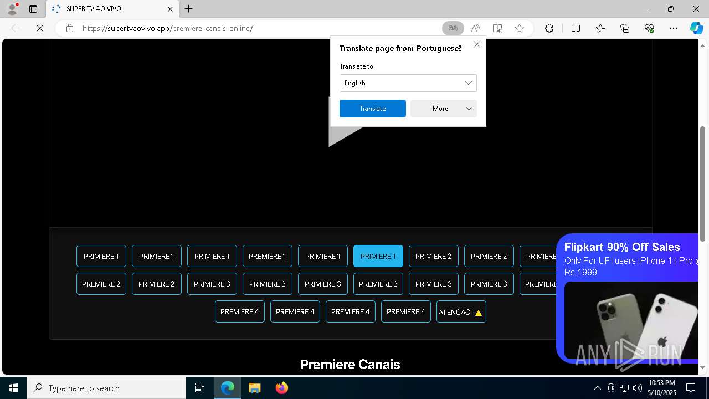The width and height of the screenshot is (709, 399).
Task: Click the iPhone ad image
Action: pos(631,320)
